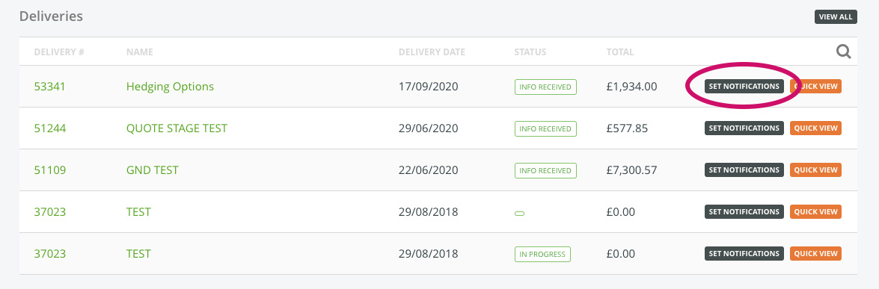Click the Status column header
This screenshot has height=289, width=879.
coord(530,52)
